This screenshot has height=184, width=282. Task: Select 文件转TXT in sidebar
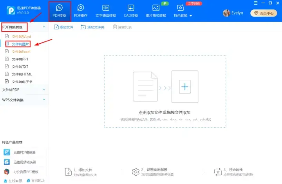(20, 67)
